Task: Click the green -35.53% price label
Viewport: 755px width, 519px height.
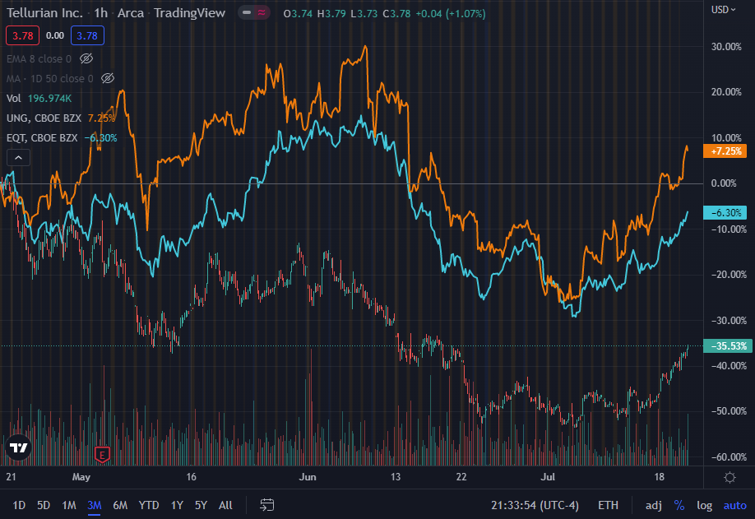Action: [728, 345]
